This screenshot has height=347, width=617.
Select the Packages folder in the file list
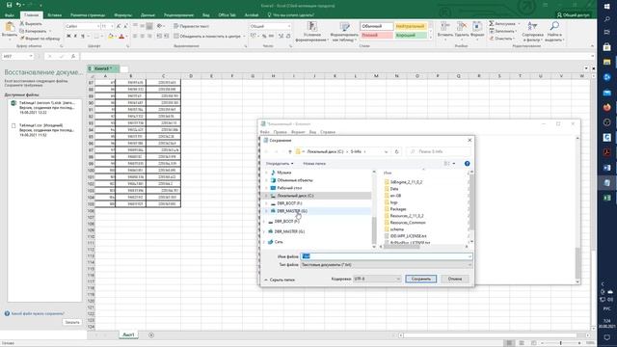click(398, 209)
